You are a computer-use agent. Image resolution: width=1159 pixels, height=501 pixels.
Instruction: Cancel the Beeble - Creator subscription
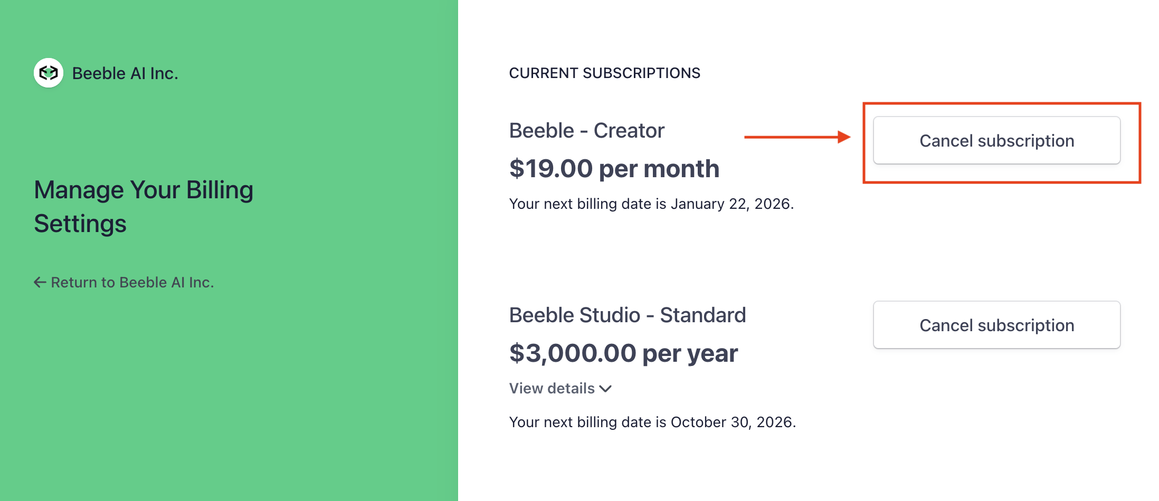996,141
